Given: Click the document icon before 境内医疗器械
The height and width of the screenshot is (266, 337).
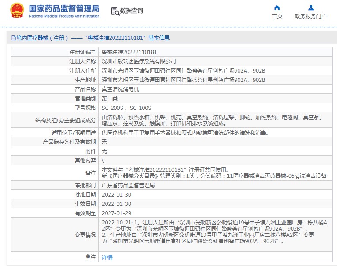Looking at the screenshot, I should (x=14, y=38).
